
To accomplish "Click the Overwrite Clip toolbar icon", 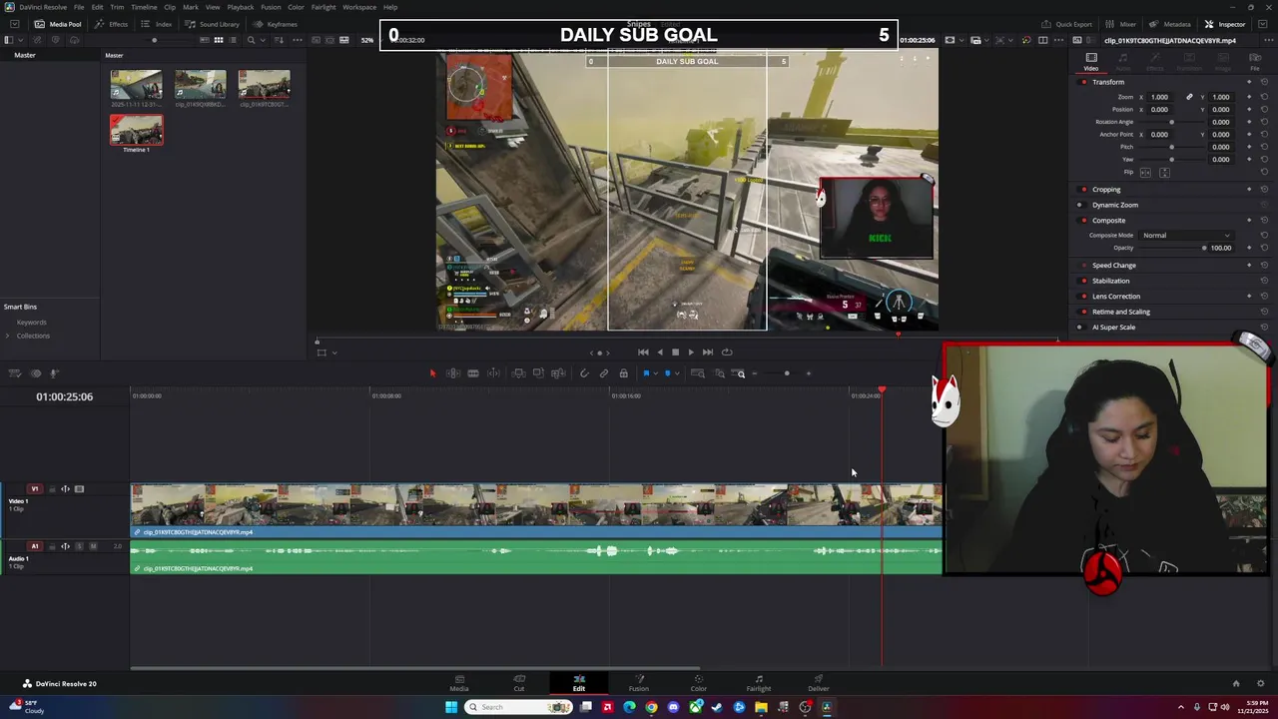I will point(538,373).
